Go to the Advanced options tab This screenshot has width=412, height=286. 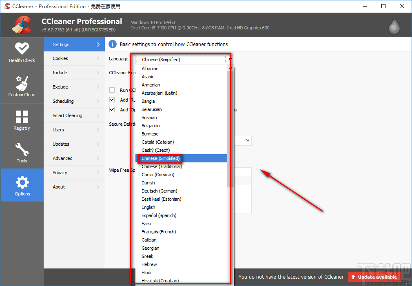[x=74, y=158]
